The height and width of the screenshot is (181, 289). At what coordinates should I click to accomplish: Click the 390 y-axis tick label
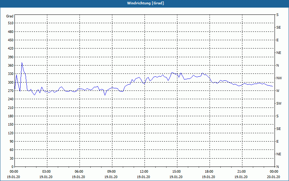point(11,57)
